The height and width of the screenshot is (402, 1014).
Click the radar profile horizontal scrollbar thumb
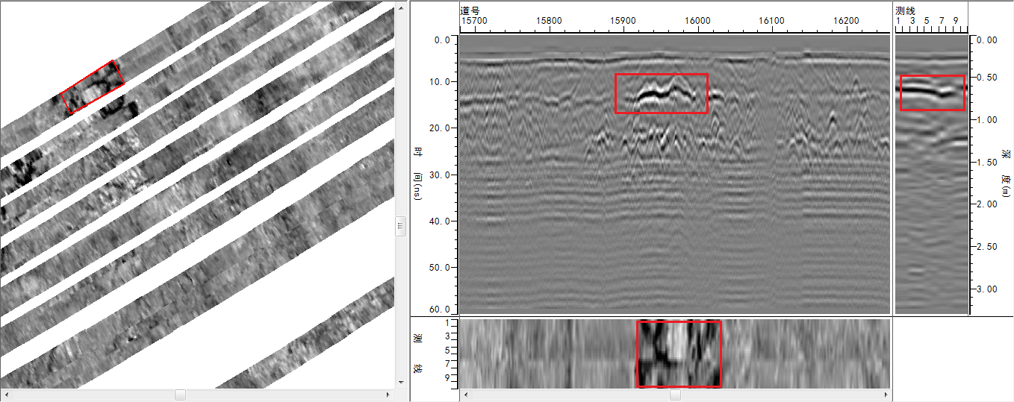pos(675,395)
